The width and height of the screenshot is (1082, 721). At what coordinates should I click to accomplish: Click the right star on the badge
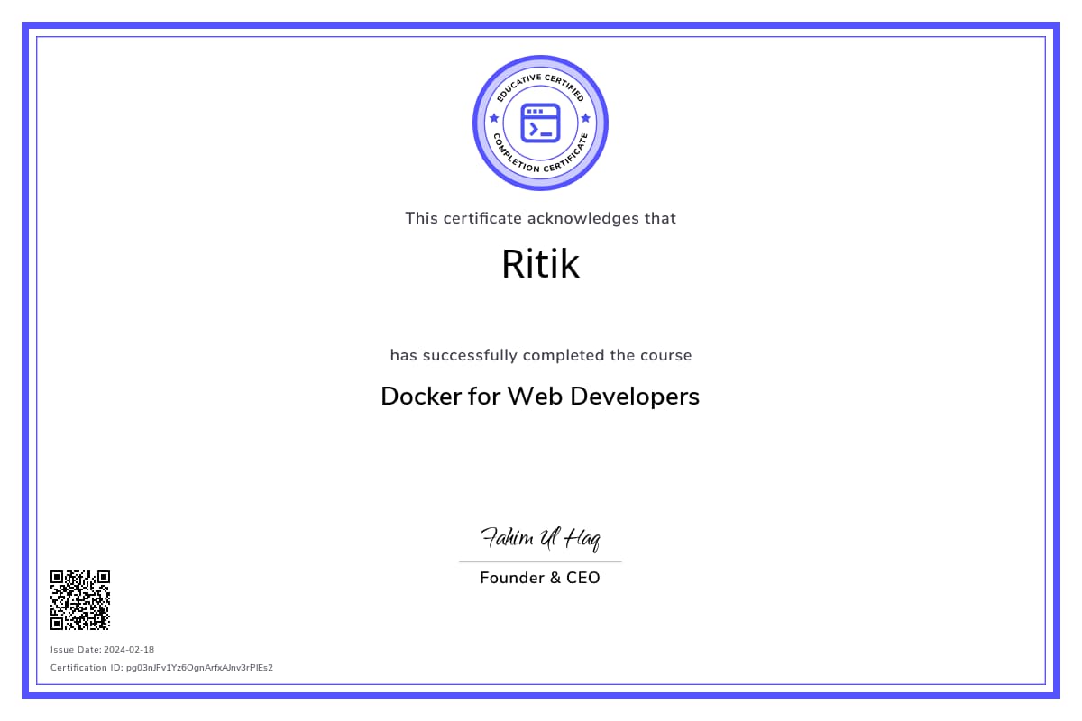point(586,118)
